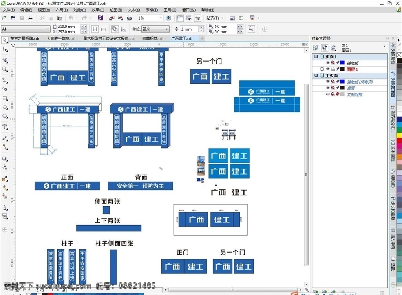Click the Export icon in toolbar
Image resolution: width=402 pixels, height=295 pixels.
121,18
